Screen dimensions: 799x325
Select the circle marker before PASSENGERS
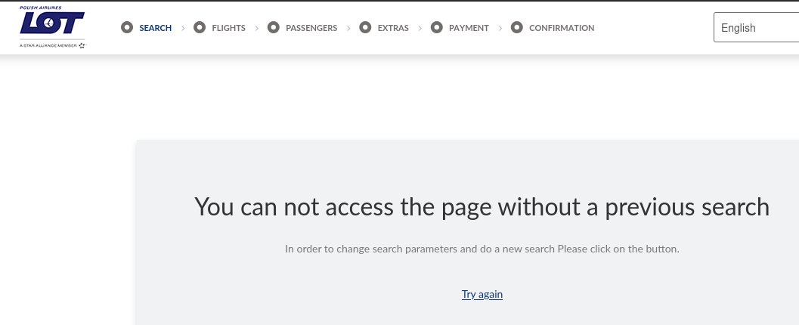(x=274, y=28)
